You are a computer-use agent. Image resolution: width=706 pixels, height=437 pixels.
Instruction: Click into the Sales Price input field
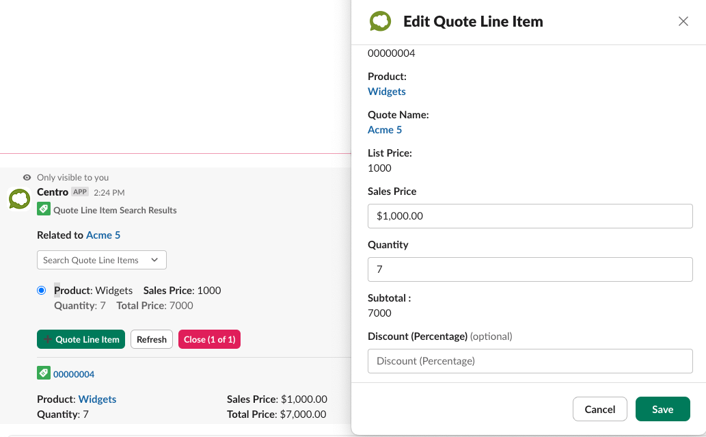click(530, 216)
